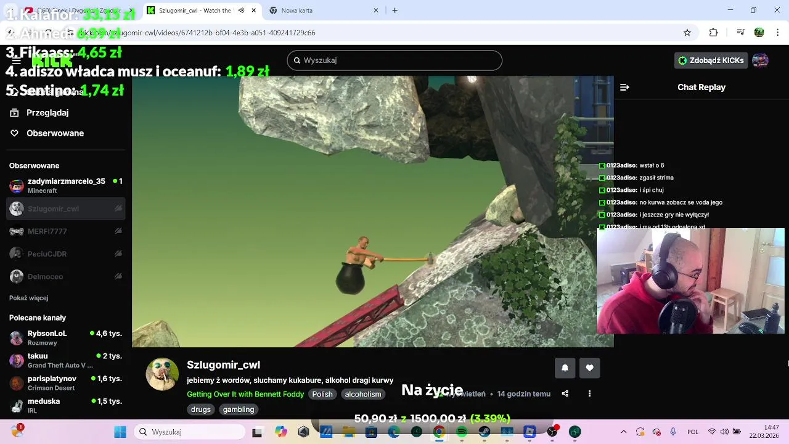Viewport: 789px width, 444px height.
Task: Open the Delmoceo channel
Action: pos(66,276)
